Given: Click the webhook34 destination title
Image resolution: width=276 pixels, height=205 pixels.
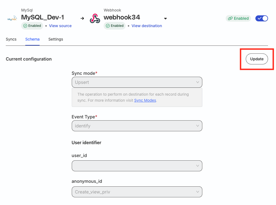Looking at the screenshot, I should point(122,17).
